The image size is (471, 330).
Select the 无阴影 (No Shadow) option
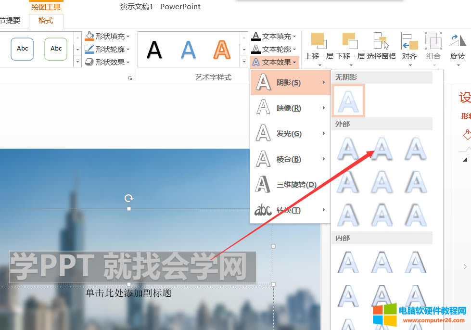348,100
